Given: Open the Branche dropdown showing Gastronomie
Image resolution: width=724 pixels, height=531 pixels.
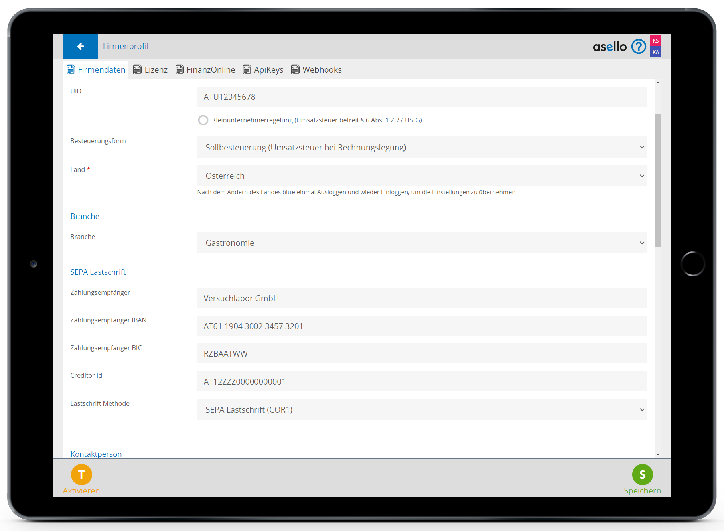Looking at the screenshot, I should 421,243.
